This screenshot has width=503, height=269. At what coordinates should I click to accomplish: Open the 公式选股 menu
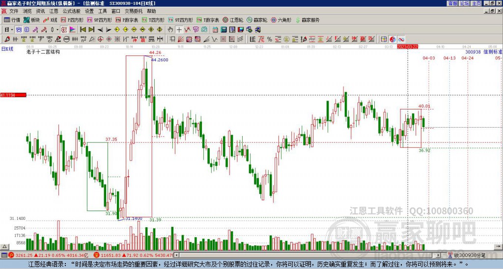(x=71, y=11)
